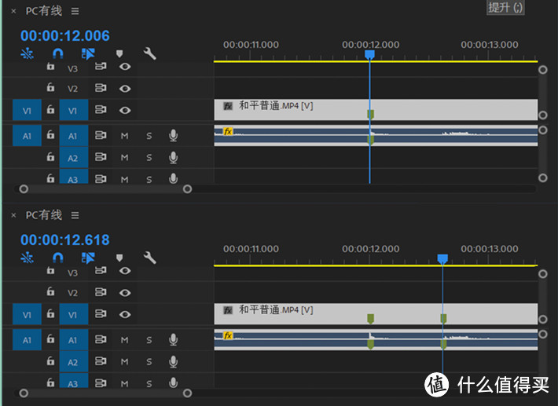Click fx badge on upper audio clip
Viewport: 558px width, 406px height.
228,132
